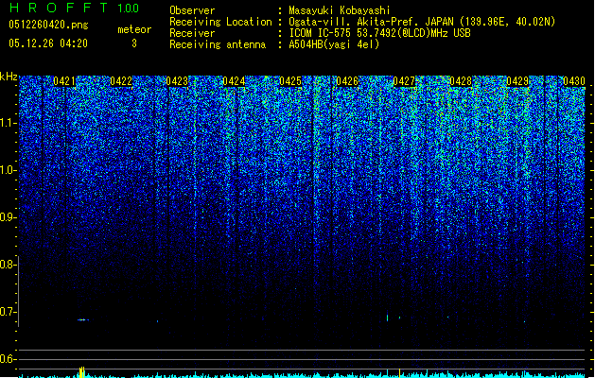This screenshot has width=595, height=378.
Task: Select the 0424 time label
Action: click(234, 81)
